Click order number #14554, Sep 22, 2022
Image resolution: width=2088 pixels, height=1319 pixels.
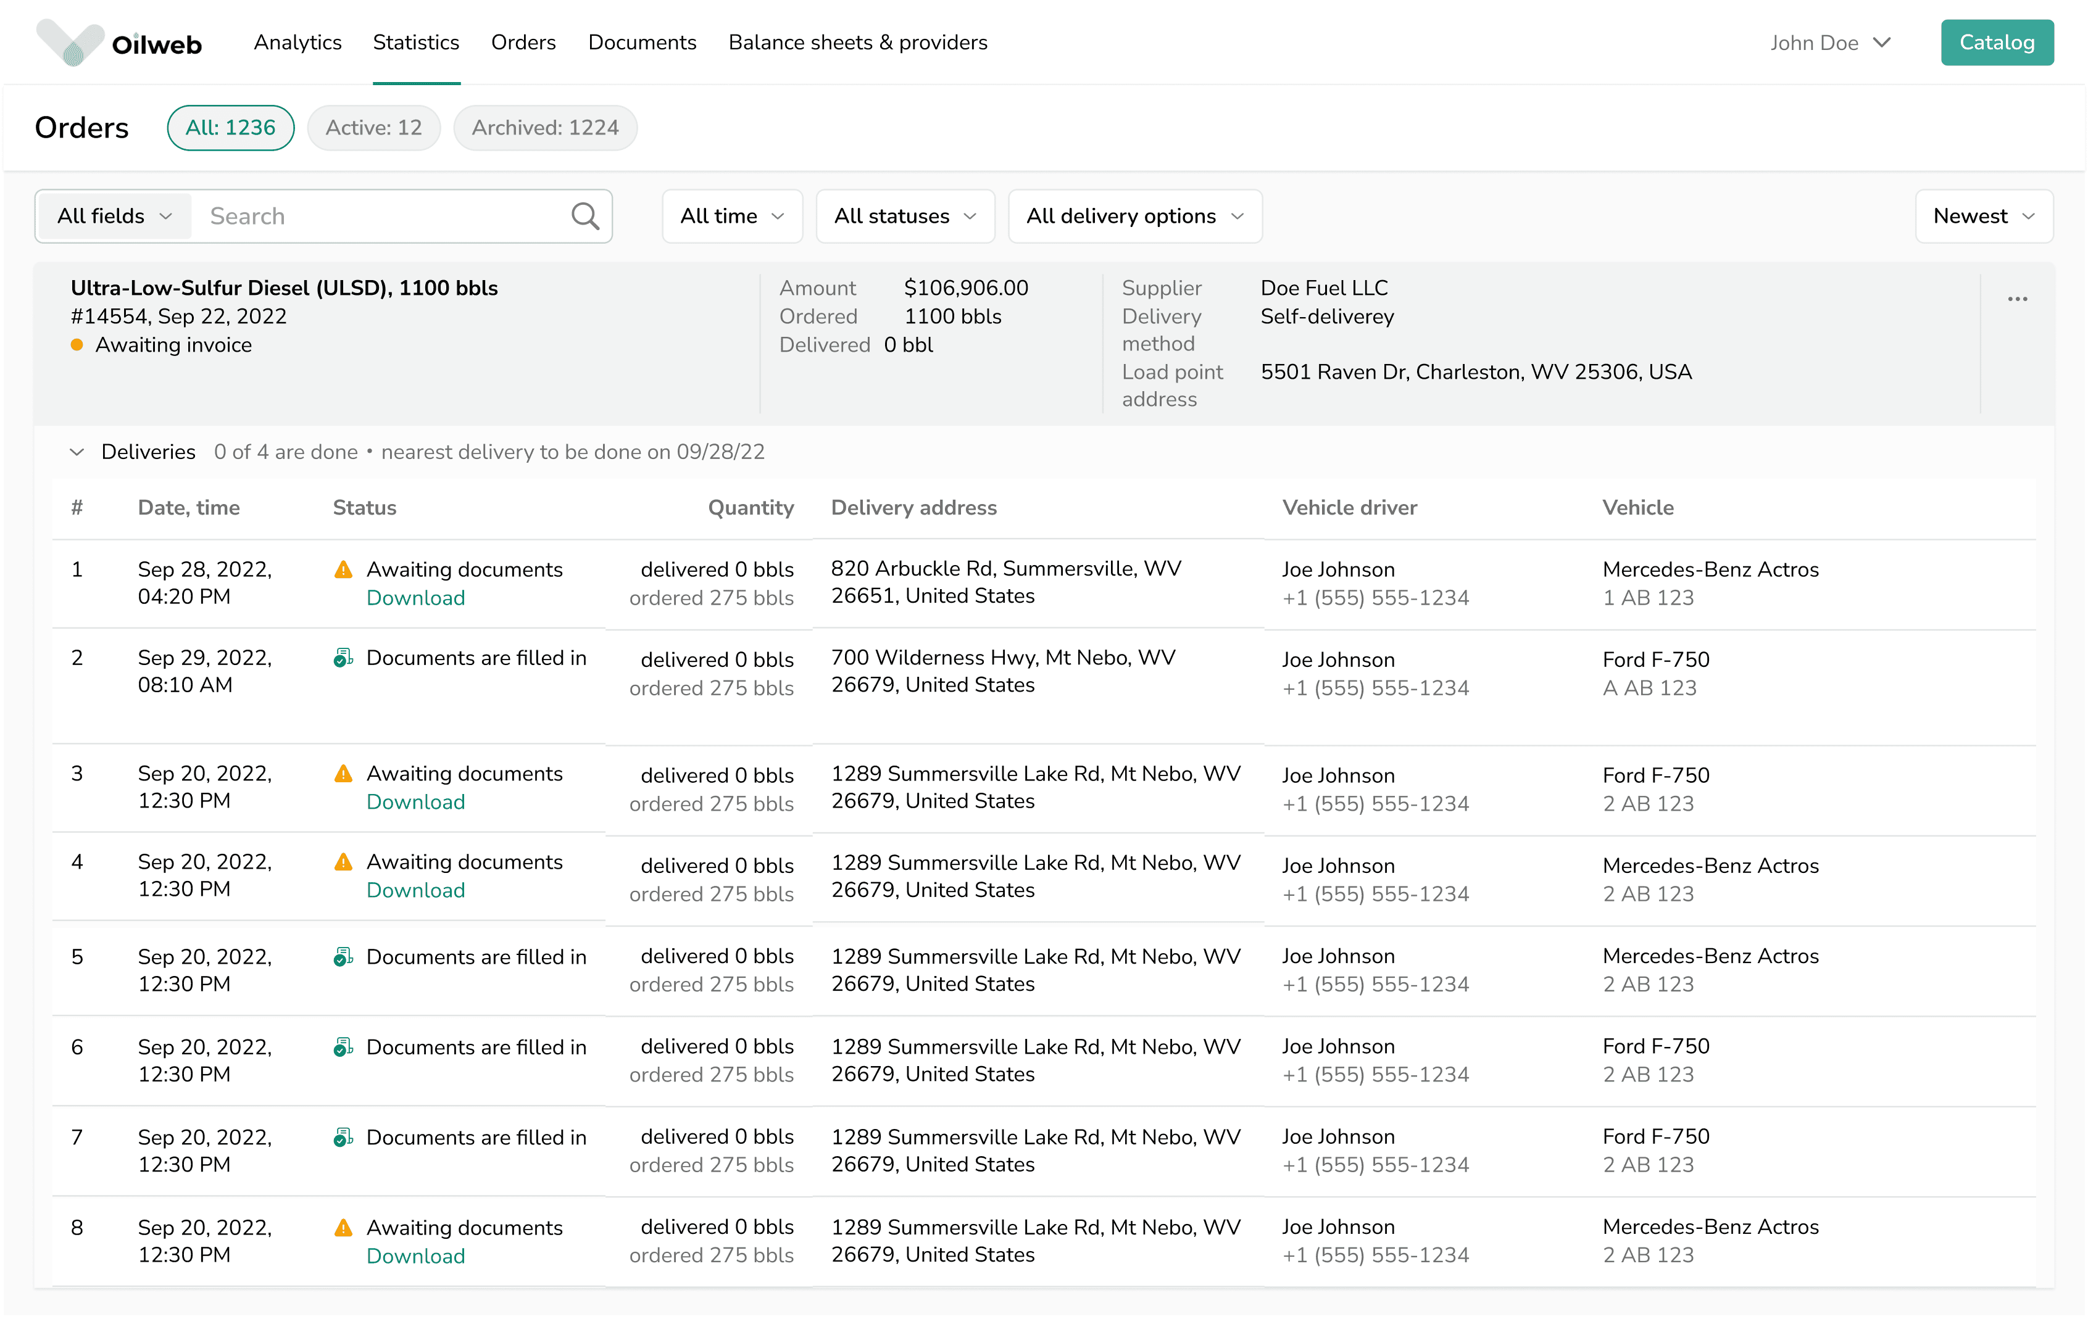pyautogui.click(x=178, y=316)
